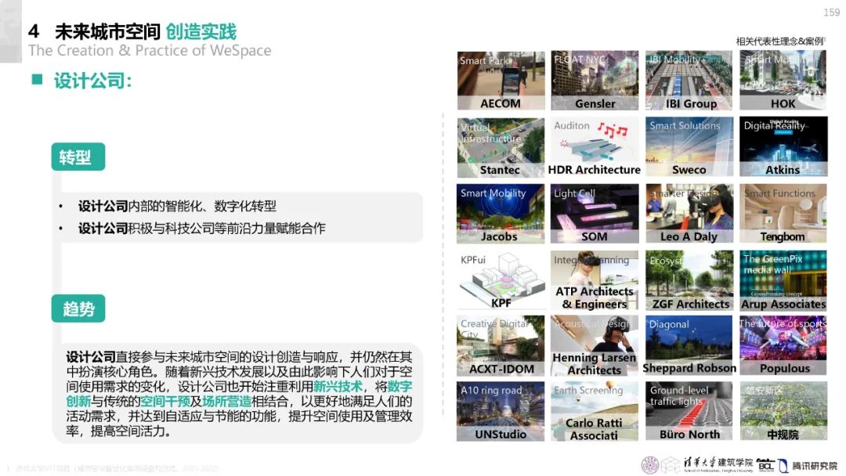This screenshot has width=846, height=476.
Task: Click the Sweco Smart Solutions thumbnail
Action: [x=689, y=147]
